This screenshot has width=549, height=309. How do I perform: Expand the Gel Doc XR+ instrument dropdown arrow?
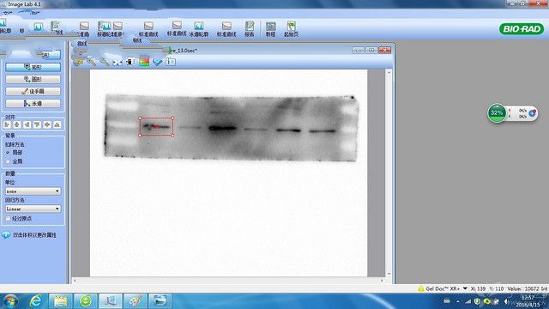click(465, 288)
